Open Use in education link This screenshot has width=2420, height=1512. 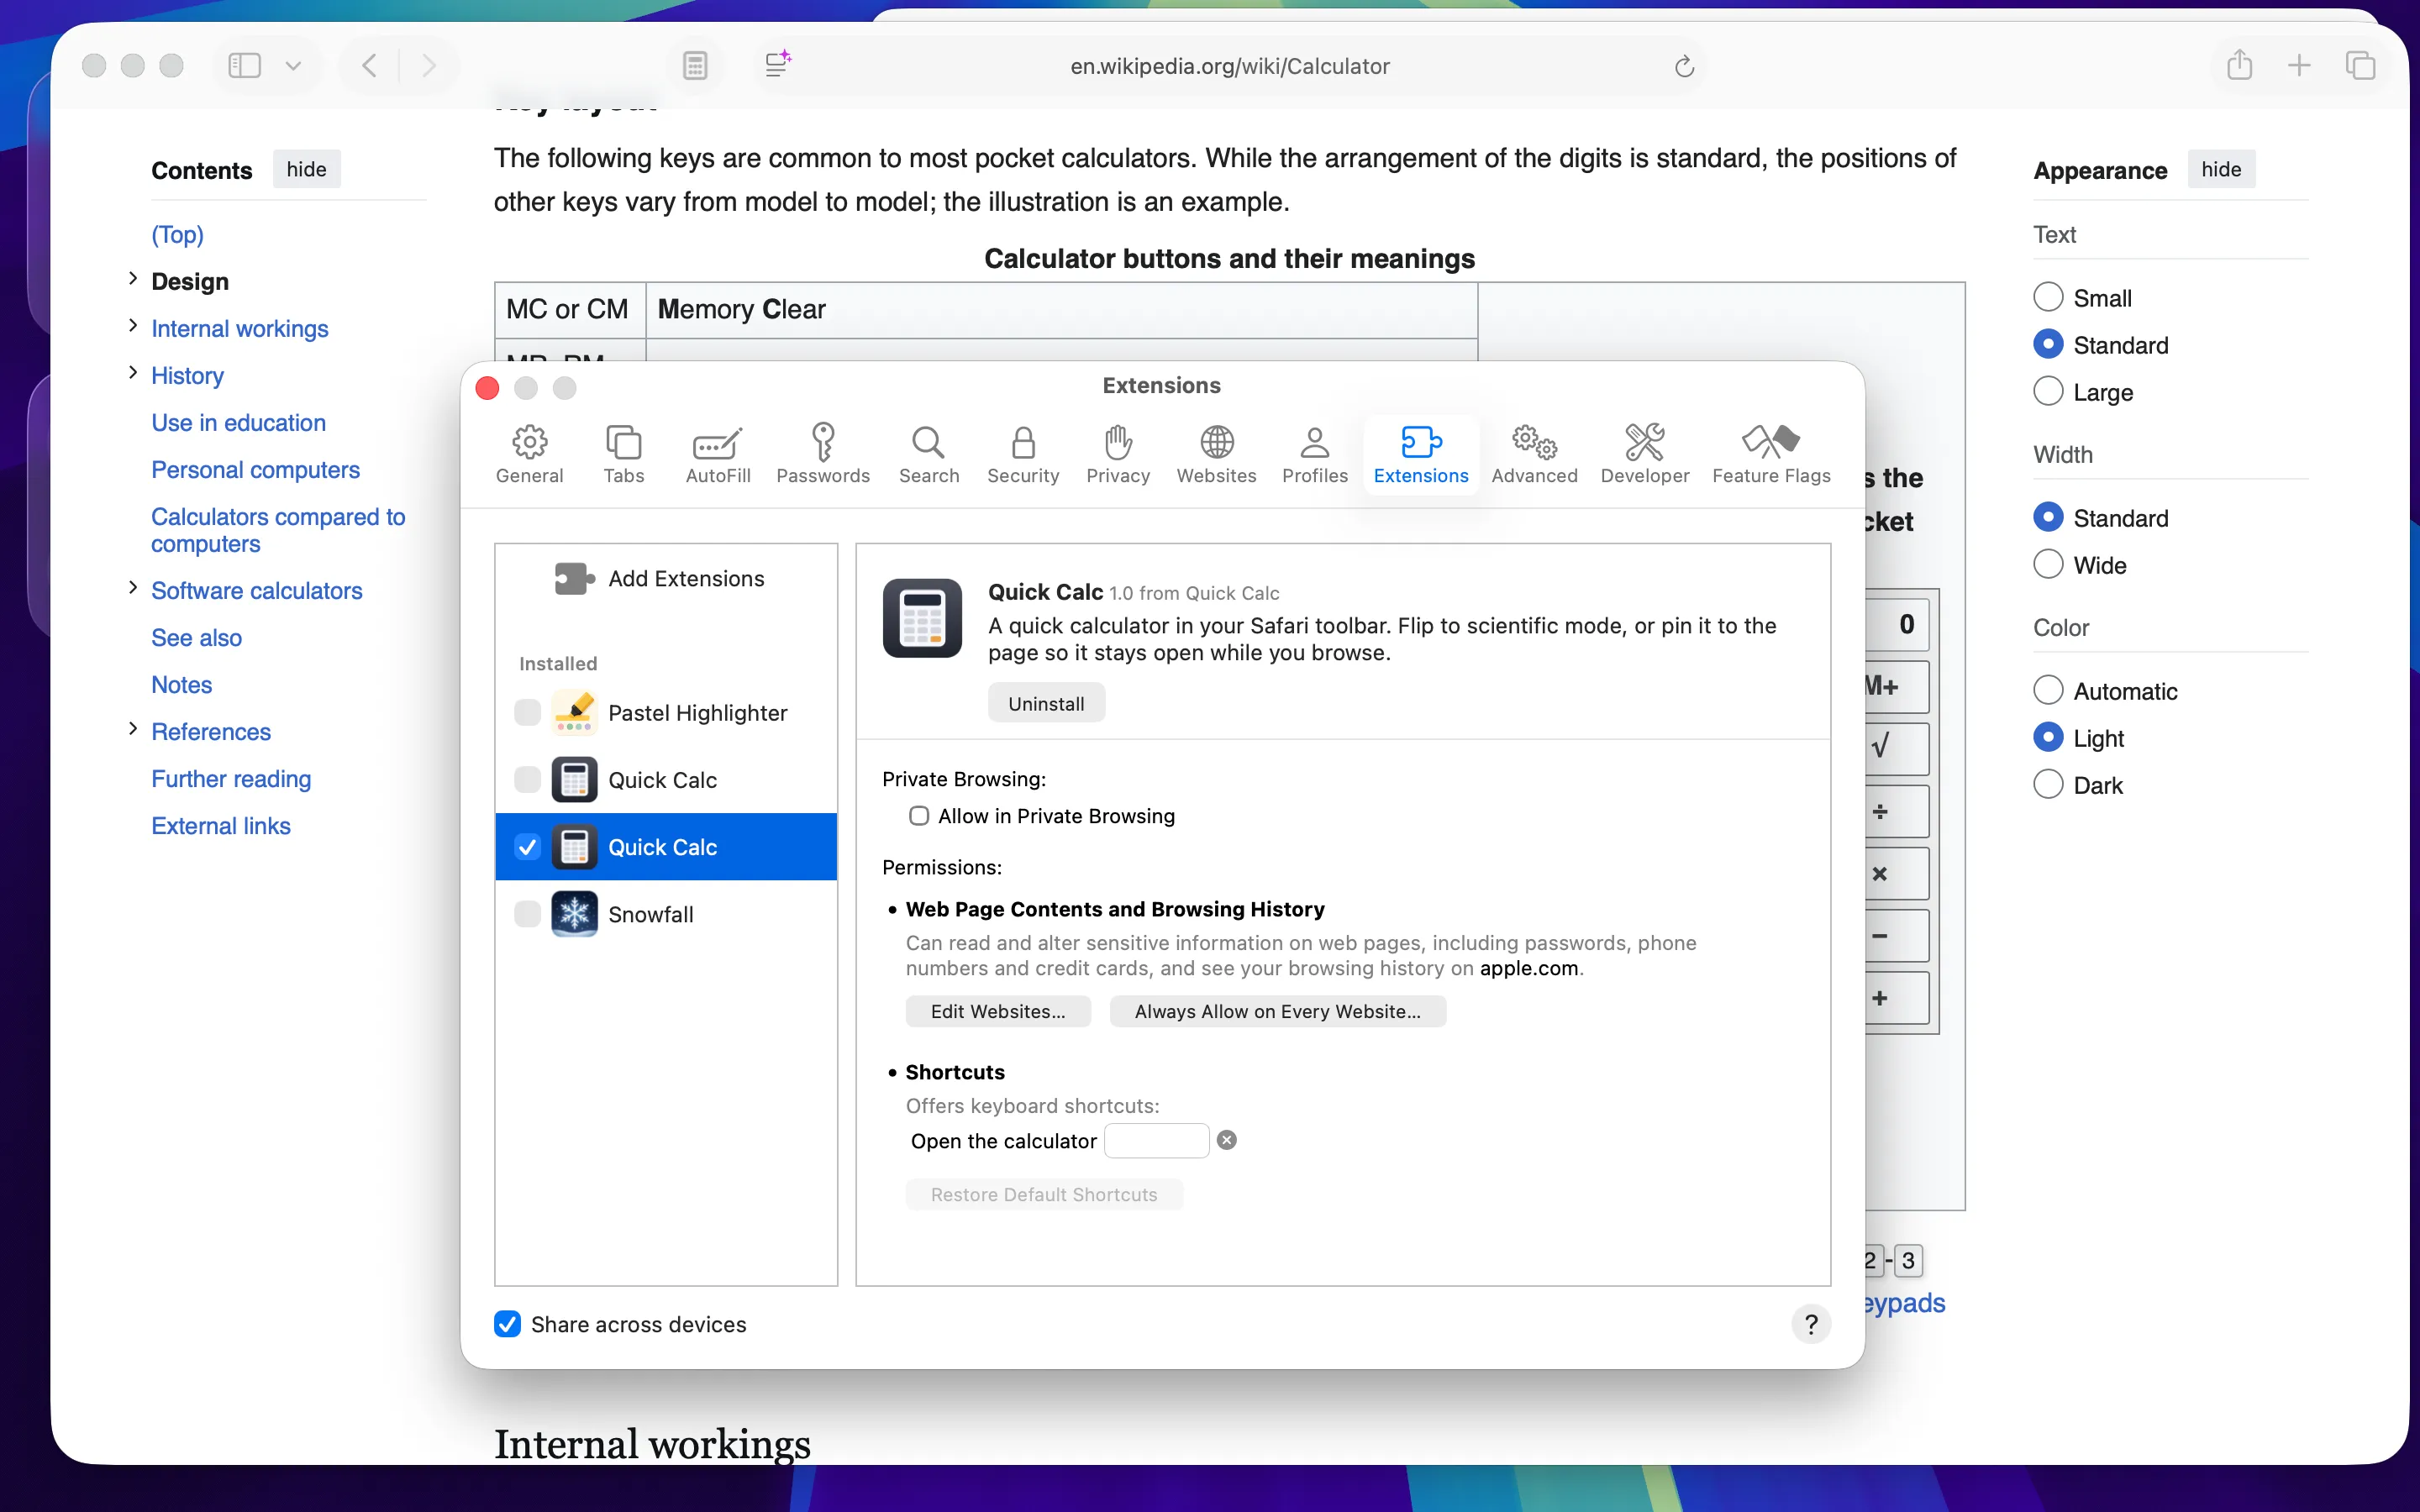[x=238, y=422]
